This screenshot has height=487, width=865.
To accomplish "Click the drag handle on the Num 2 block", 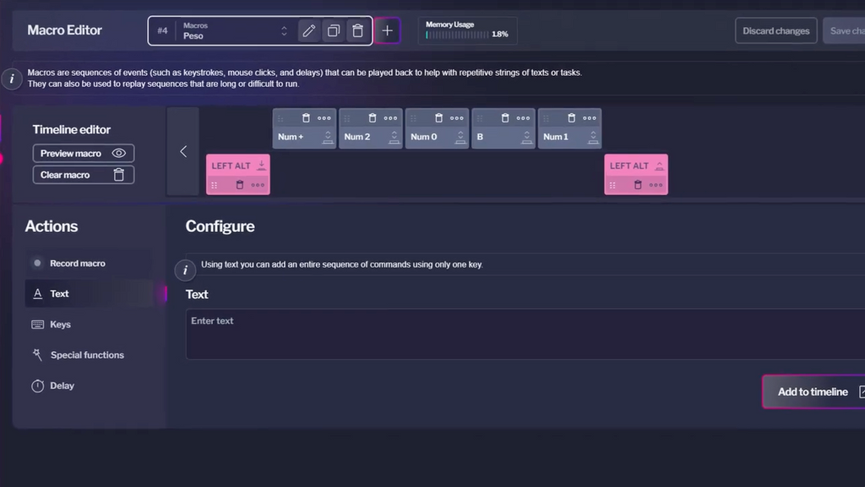I will coord(347,118).
